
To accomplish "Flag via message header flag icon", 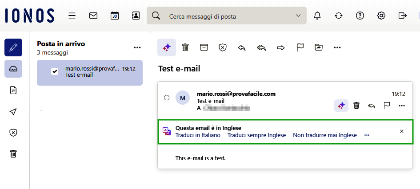I will point(387,106).
